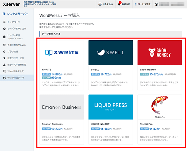Select WordPressテーマ in the sidebar
Image resolution: width=187 pixels, height=151 pixels.
pyautogui.click(x=17, y=78)
